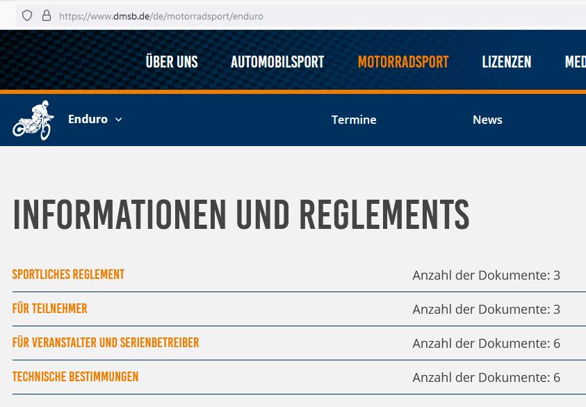Open the LIZENZEN navigation item

(506, 62)
